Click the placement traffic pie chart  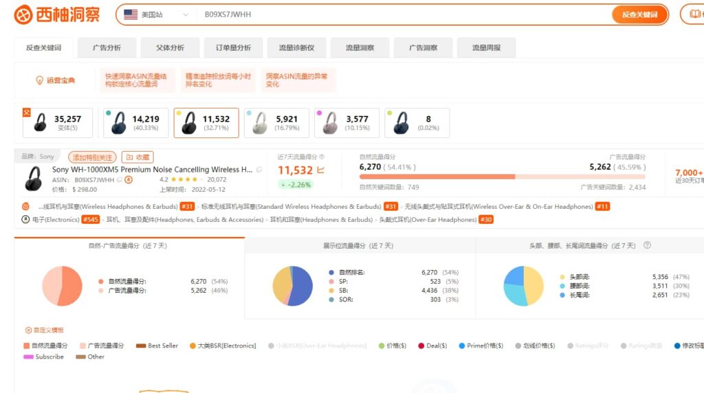(x=293, y=286)
